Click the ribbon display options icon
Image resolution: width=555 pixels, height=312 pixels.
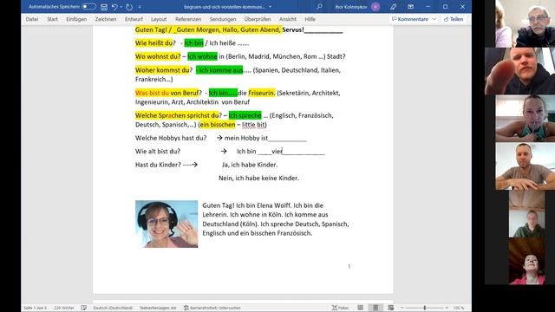pos(410,7)
